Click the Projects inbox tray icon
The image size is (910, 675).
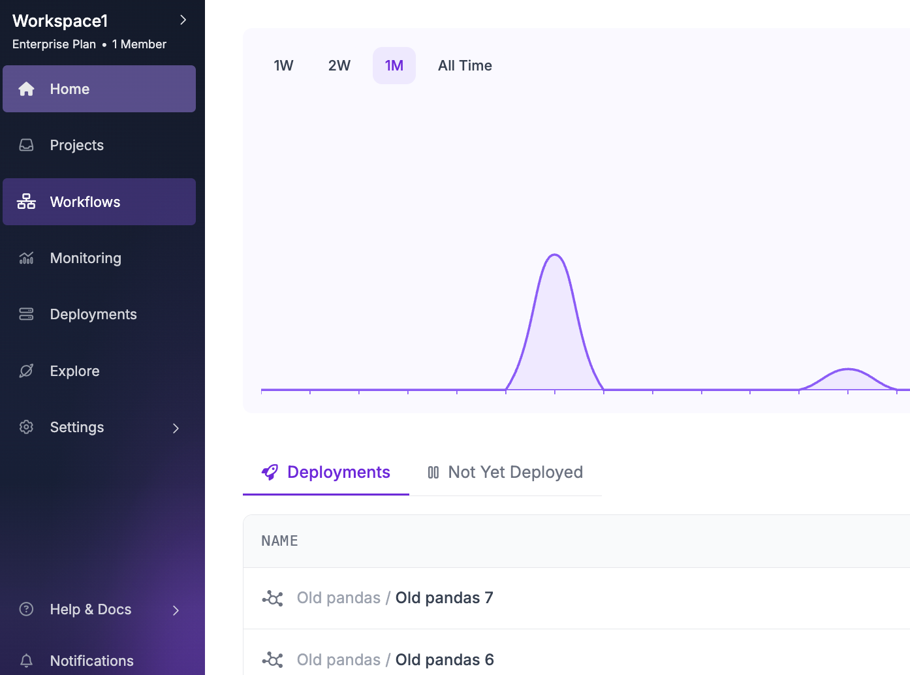(26, 145)
